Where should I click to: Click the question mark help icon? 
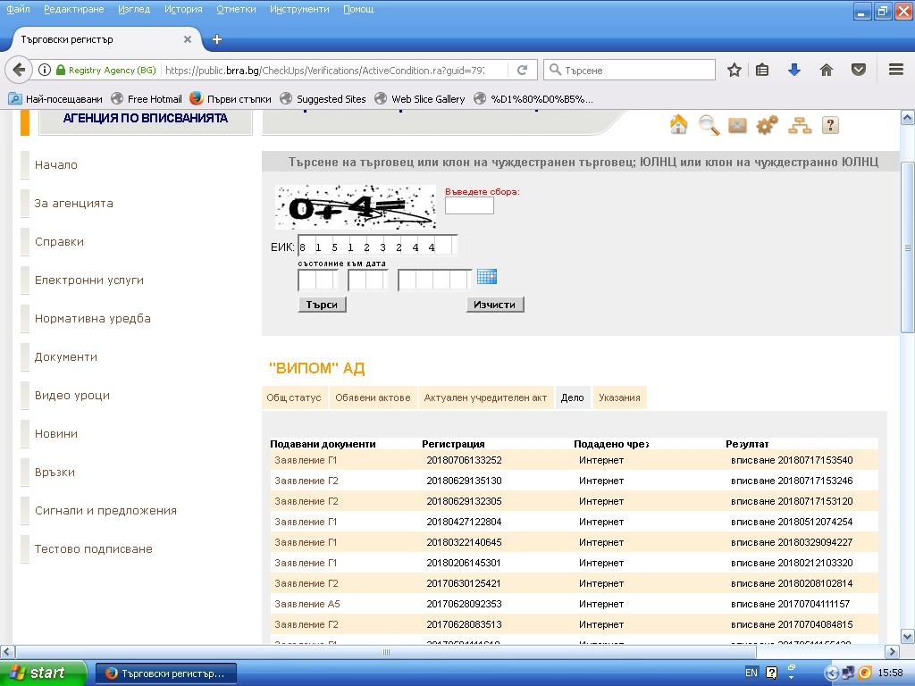coord(830,125)
